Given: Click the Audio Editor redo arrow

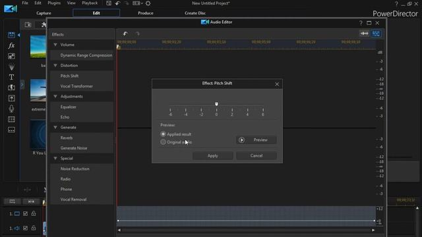Looking at the screenshot, I should click(138, 34).
